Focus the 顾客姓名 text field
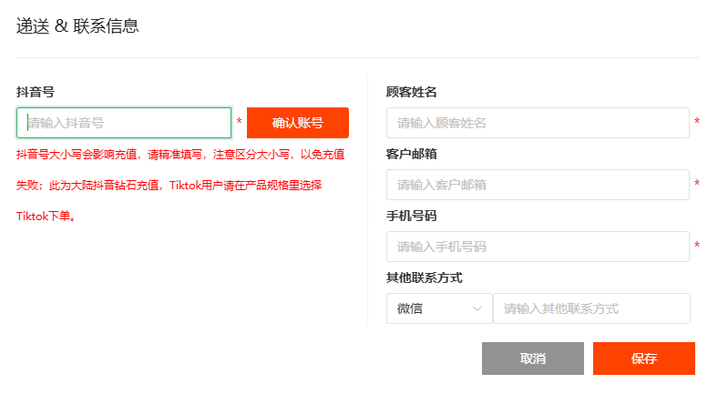Viewport: 718px width, 414px height. pos(538,123)
